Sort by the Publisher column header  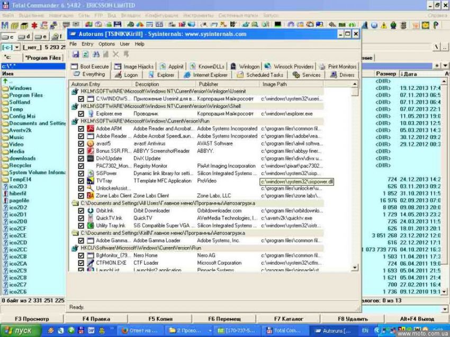(x=227, y=84)
